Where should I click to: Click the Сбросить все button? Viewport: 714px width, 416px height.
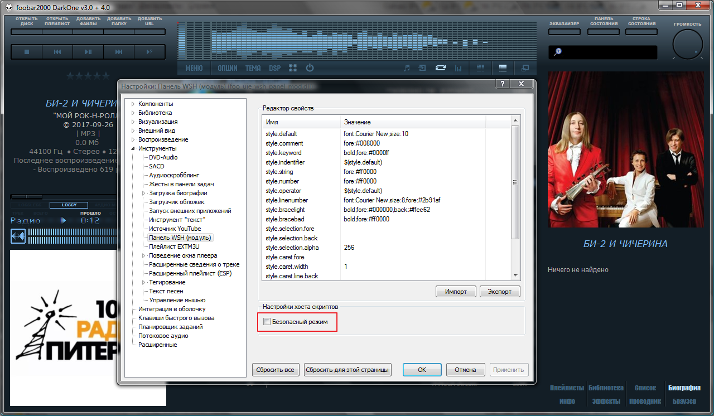pyautogui.click(x=276, y=369)
